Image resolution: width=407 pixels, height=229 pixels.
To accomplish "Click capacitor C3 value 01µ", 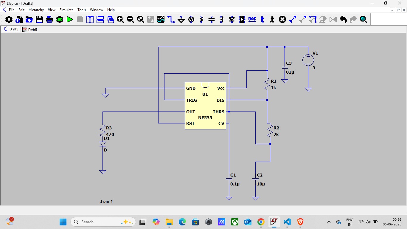I will point(290,72).
